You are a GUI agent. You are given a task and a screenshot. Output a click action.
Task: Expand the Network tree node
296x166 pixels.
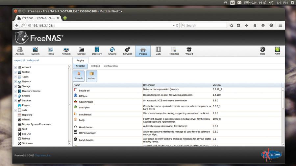[x=15, y=81]
